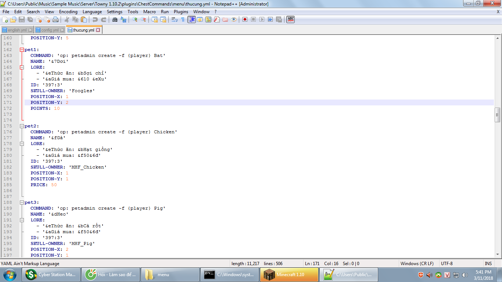Click the Close document toolbar icon
Image resolution: width=502 pixels, height=282 pixels.
pos(39,19)
